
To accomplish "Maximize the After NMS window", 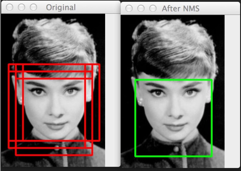I will (153, 8).
